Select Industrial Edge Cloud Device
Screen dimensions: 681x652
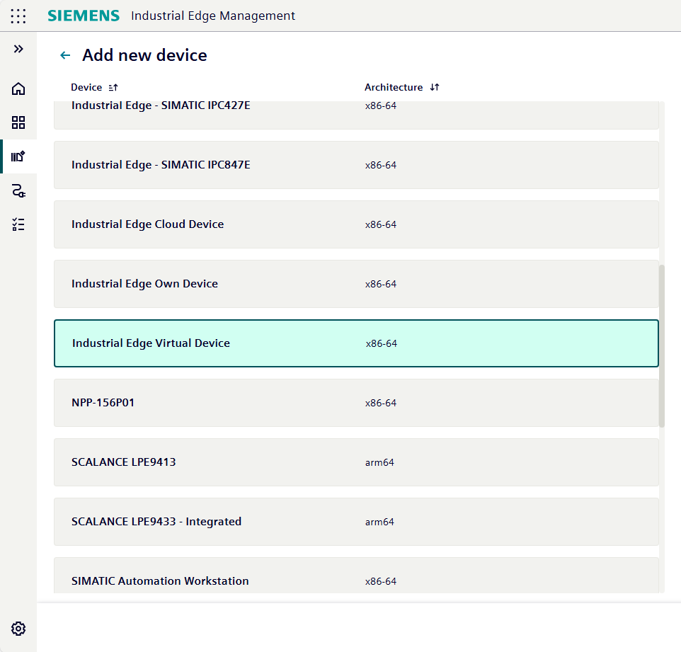[356, 224]
